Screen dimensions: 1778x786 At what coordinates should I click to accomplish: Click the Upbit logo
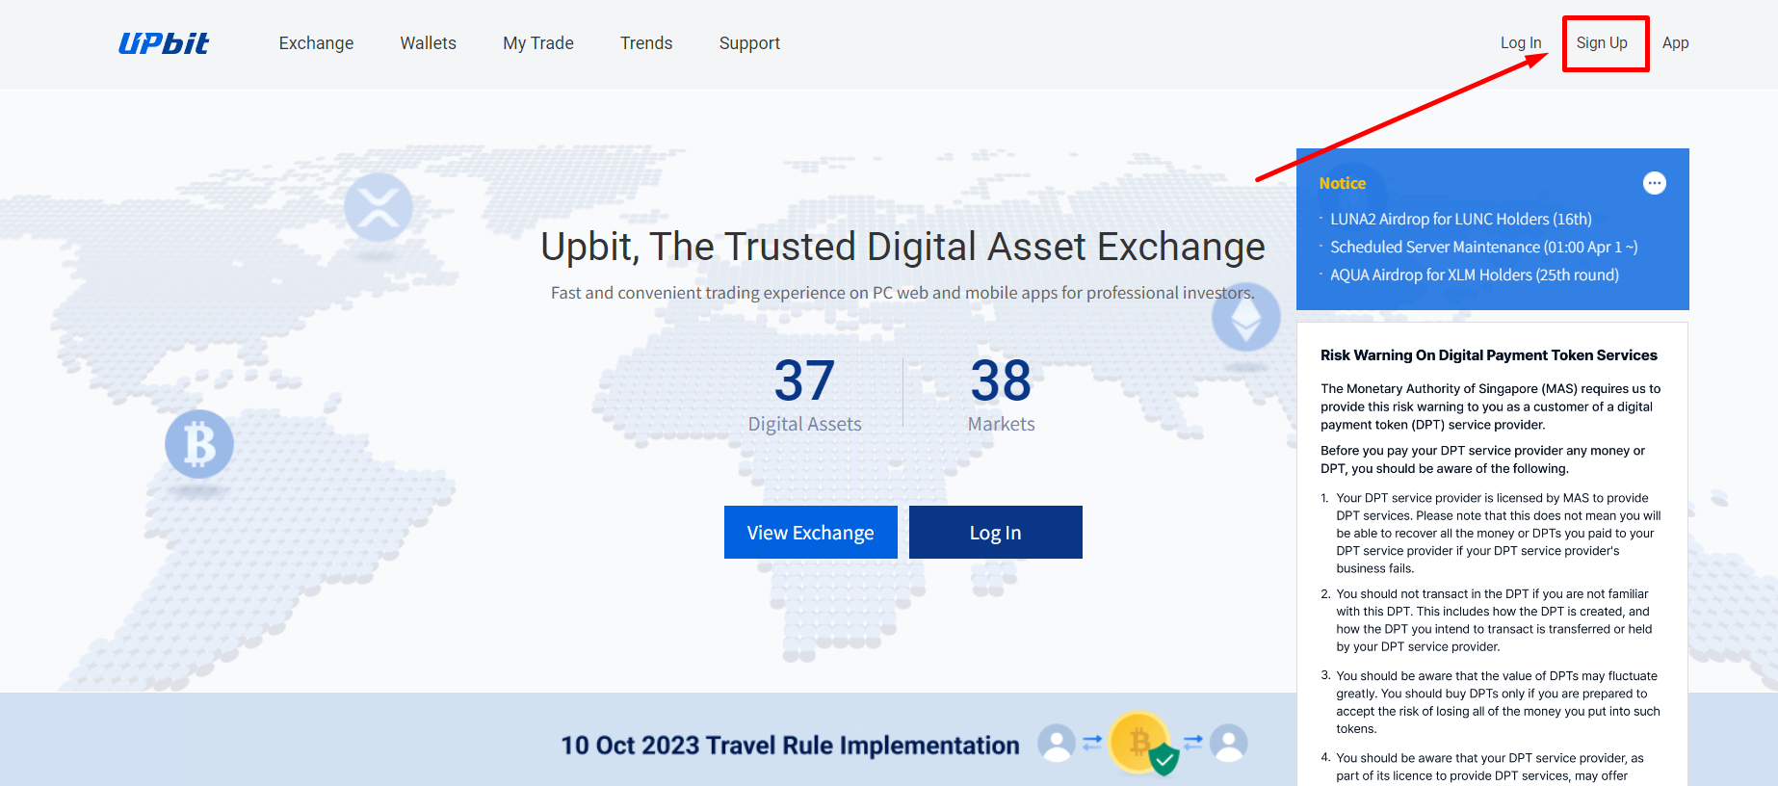click(164, 43)
